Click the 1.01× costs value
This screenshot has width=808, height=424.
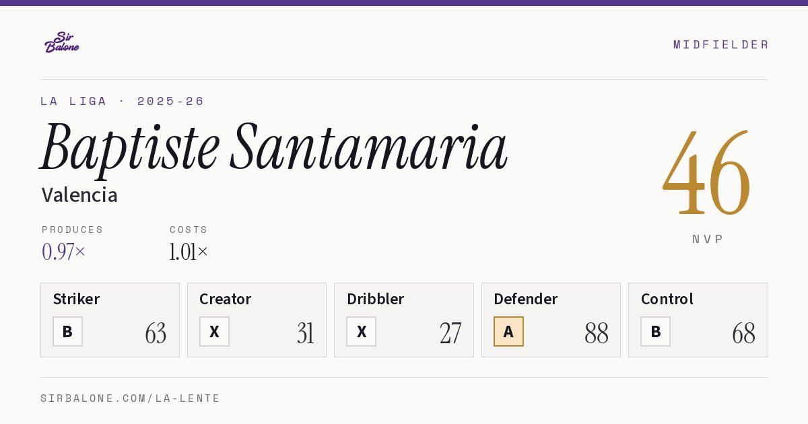pos(189,252)
